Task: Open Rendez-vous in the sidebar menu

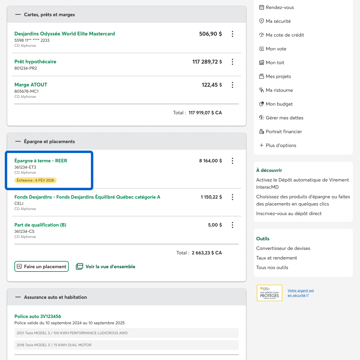Action: tap(280, 7)
